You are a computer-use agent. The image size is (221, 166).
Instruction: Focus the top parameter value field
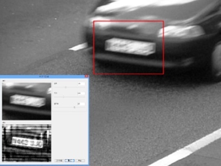(x=81, y=84)
